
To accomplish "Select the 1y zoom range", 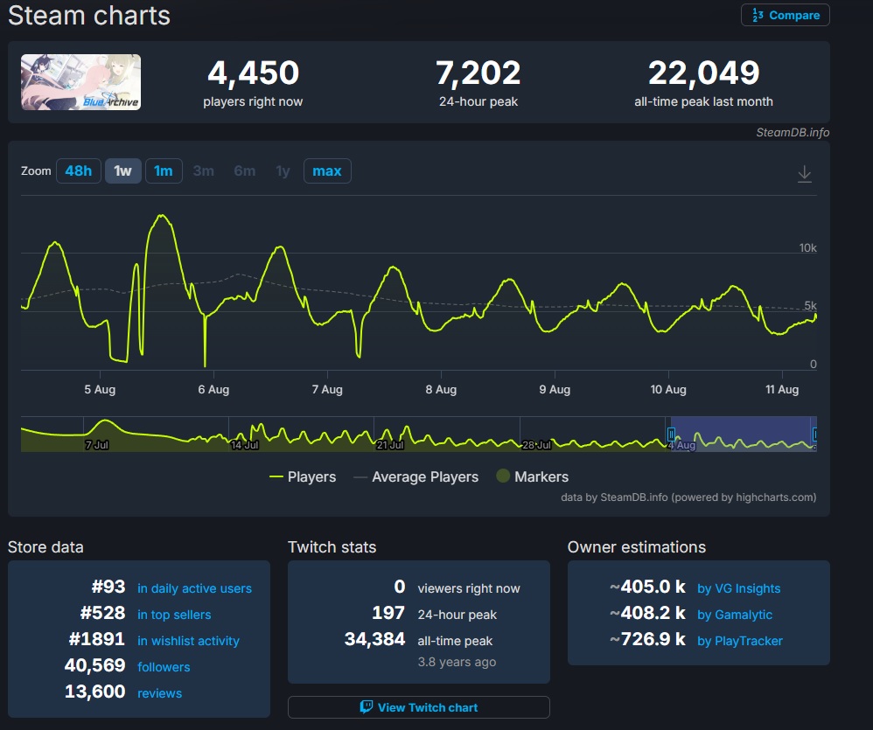I will 283,170.
